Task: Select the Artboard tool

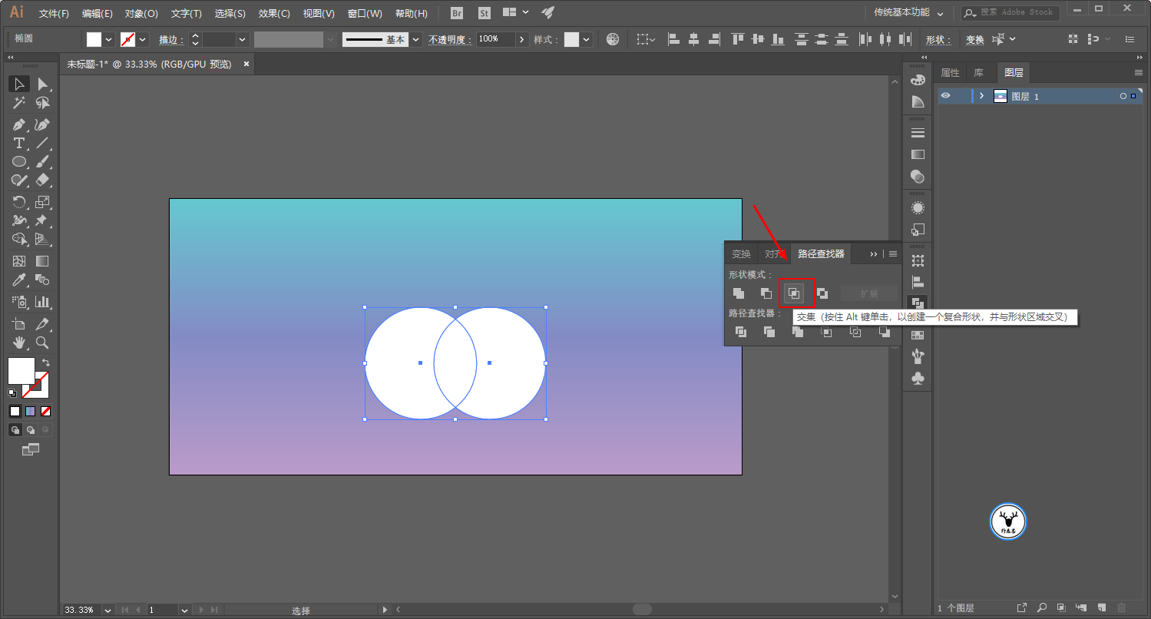Action: pos(19,323)
